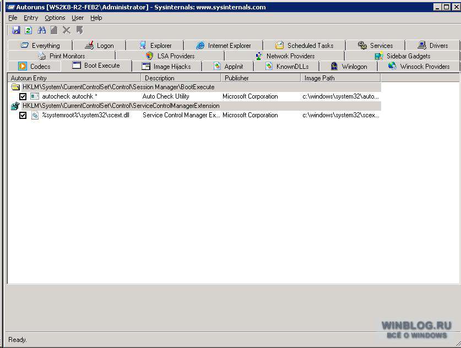This screenshot has width=461, height=348.
Task: Switch to the Internet Explorer tab
Action: (223, 45)
